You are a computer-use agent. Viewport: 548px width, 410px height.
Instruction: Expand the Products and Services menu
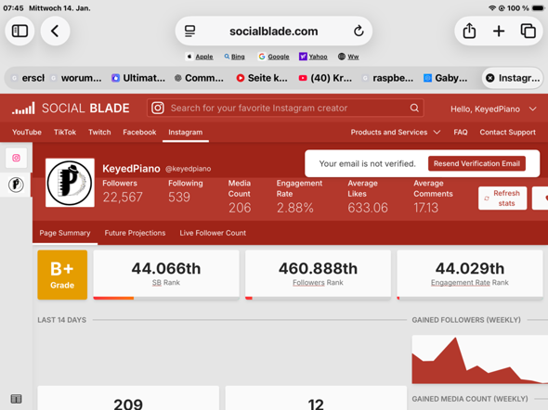[396, 133]
